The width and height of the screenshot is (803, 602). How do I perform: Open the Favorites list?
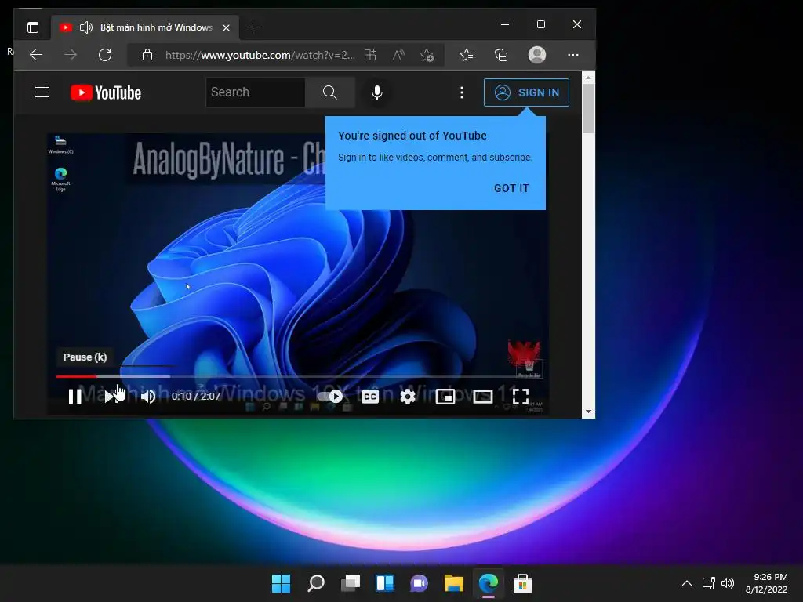pyautogui.click(x=467, y=55)
